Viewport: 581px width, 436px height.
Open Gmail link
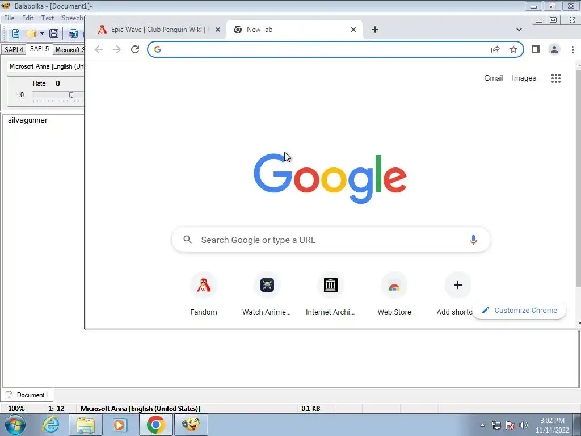click(494, 78)
